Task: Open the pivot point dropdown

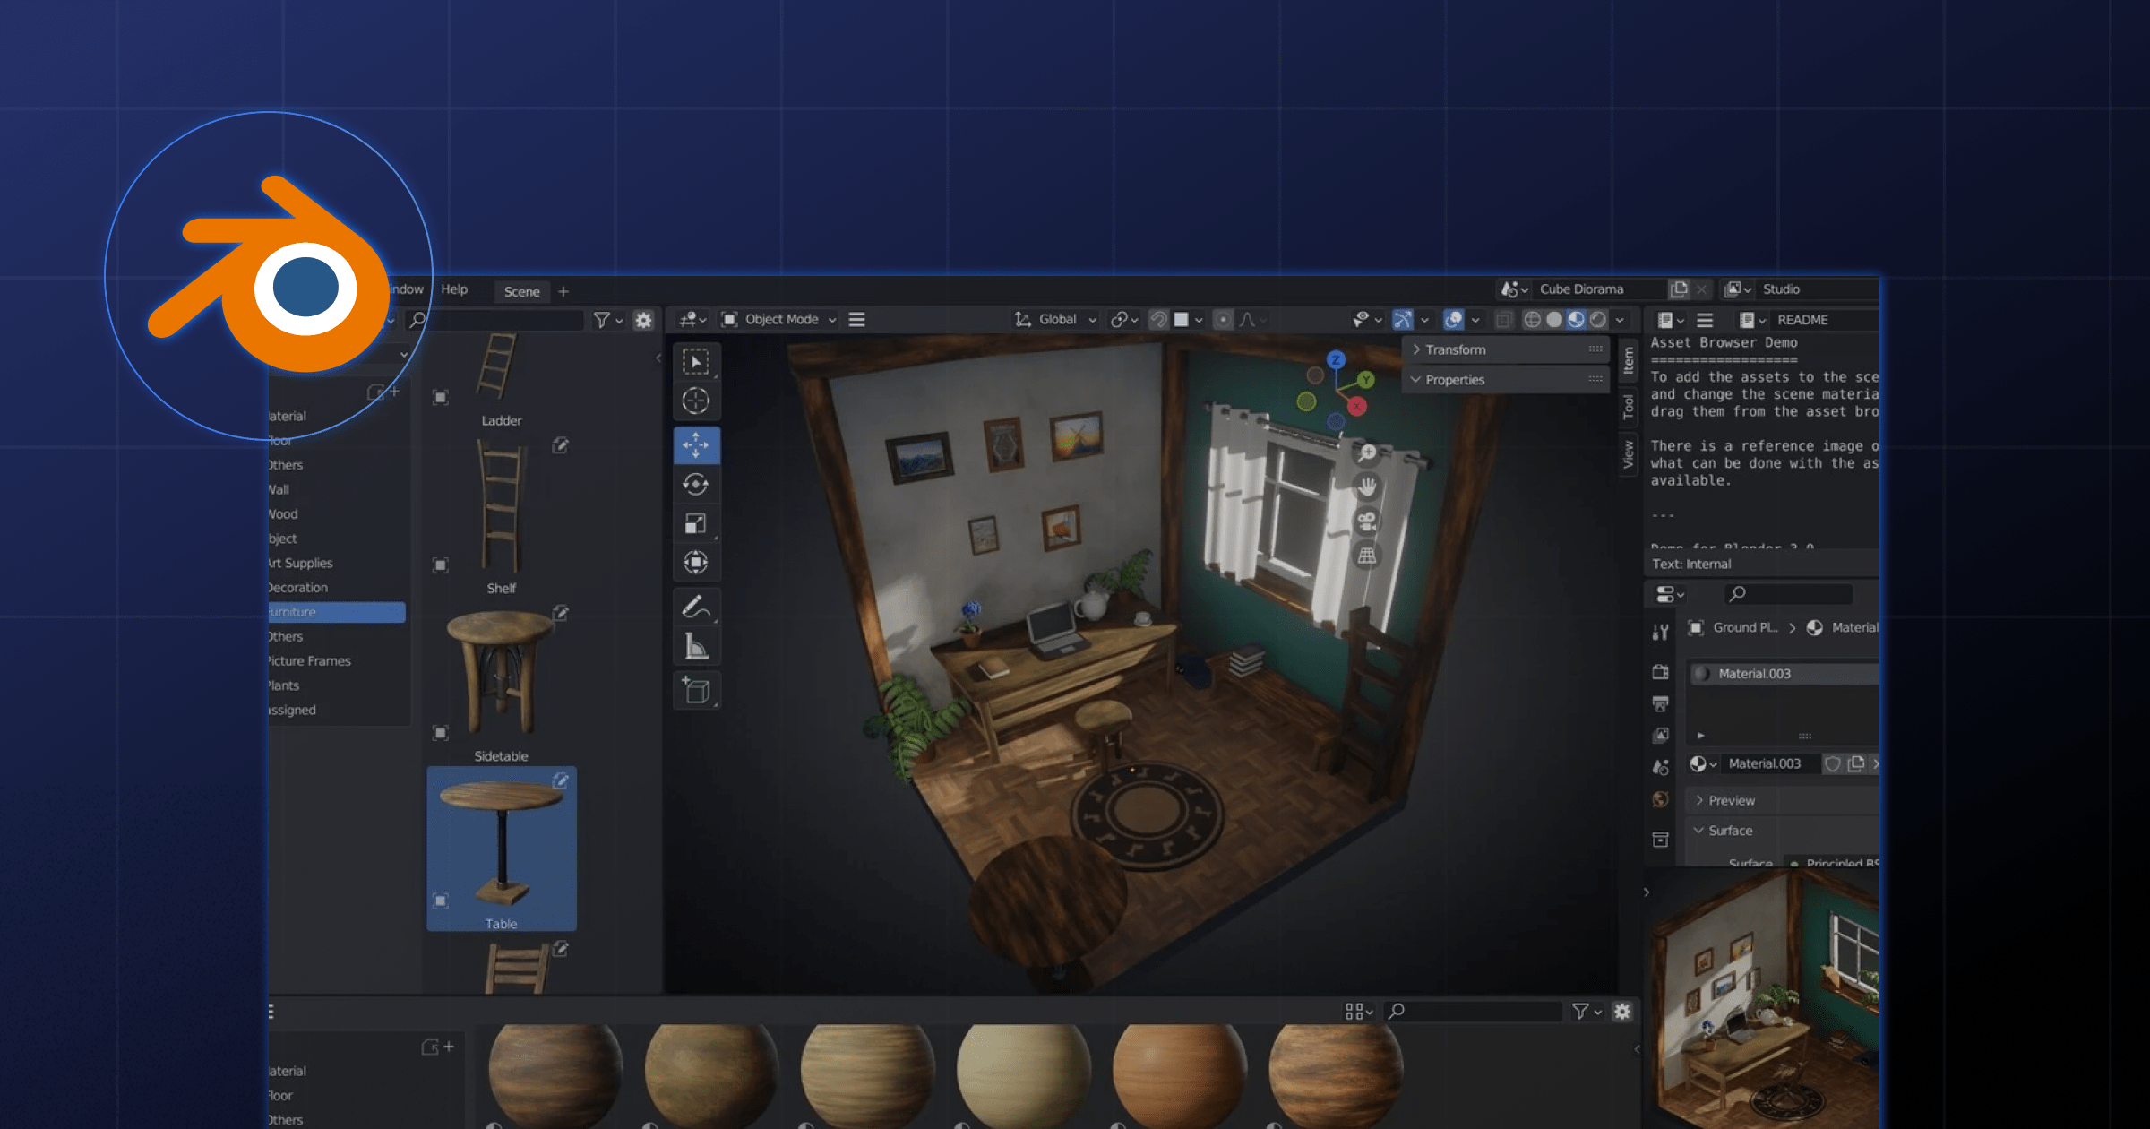Action: [x=1124, y=320]
